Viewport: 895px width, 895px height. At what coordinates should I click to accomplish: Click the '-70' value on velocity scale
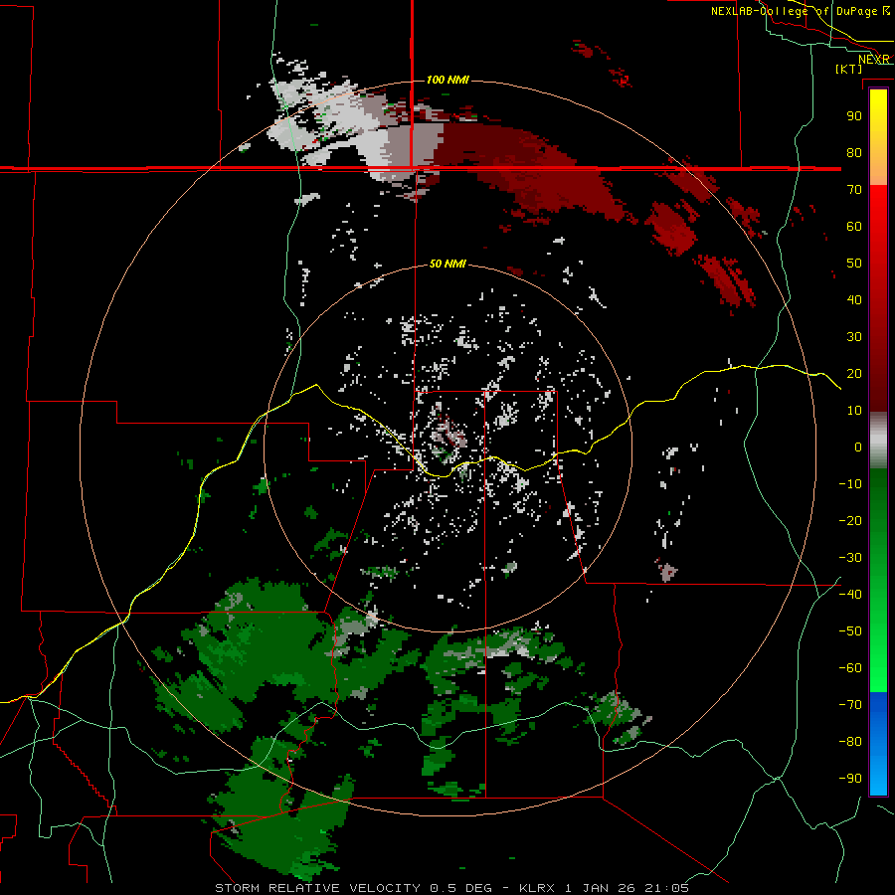tap(850, 705)
